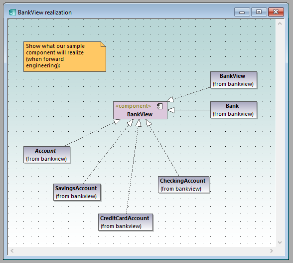Maximize the BankView realization window
The image size is (293, 263).
(x=259, y=12)
